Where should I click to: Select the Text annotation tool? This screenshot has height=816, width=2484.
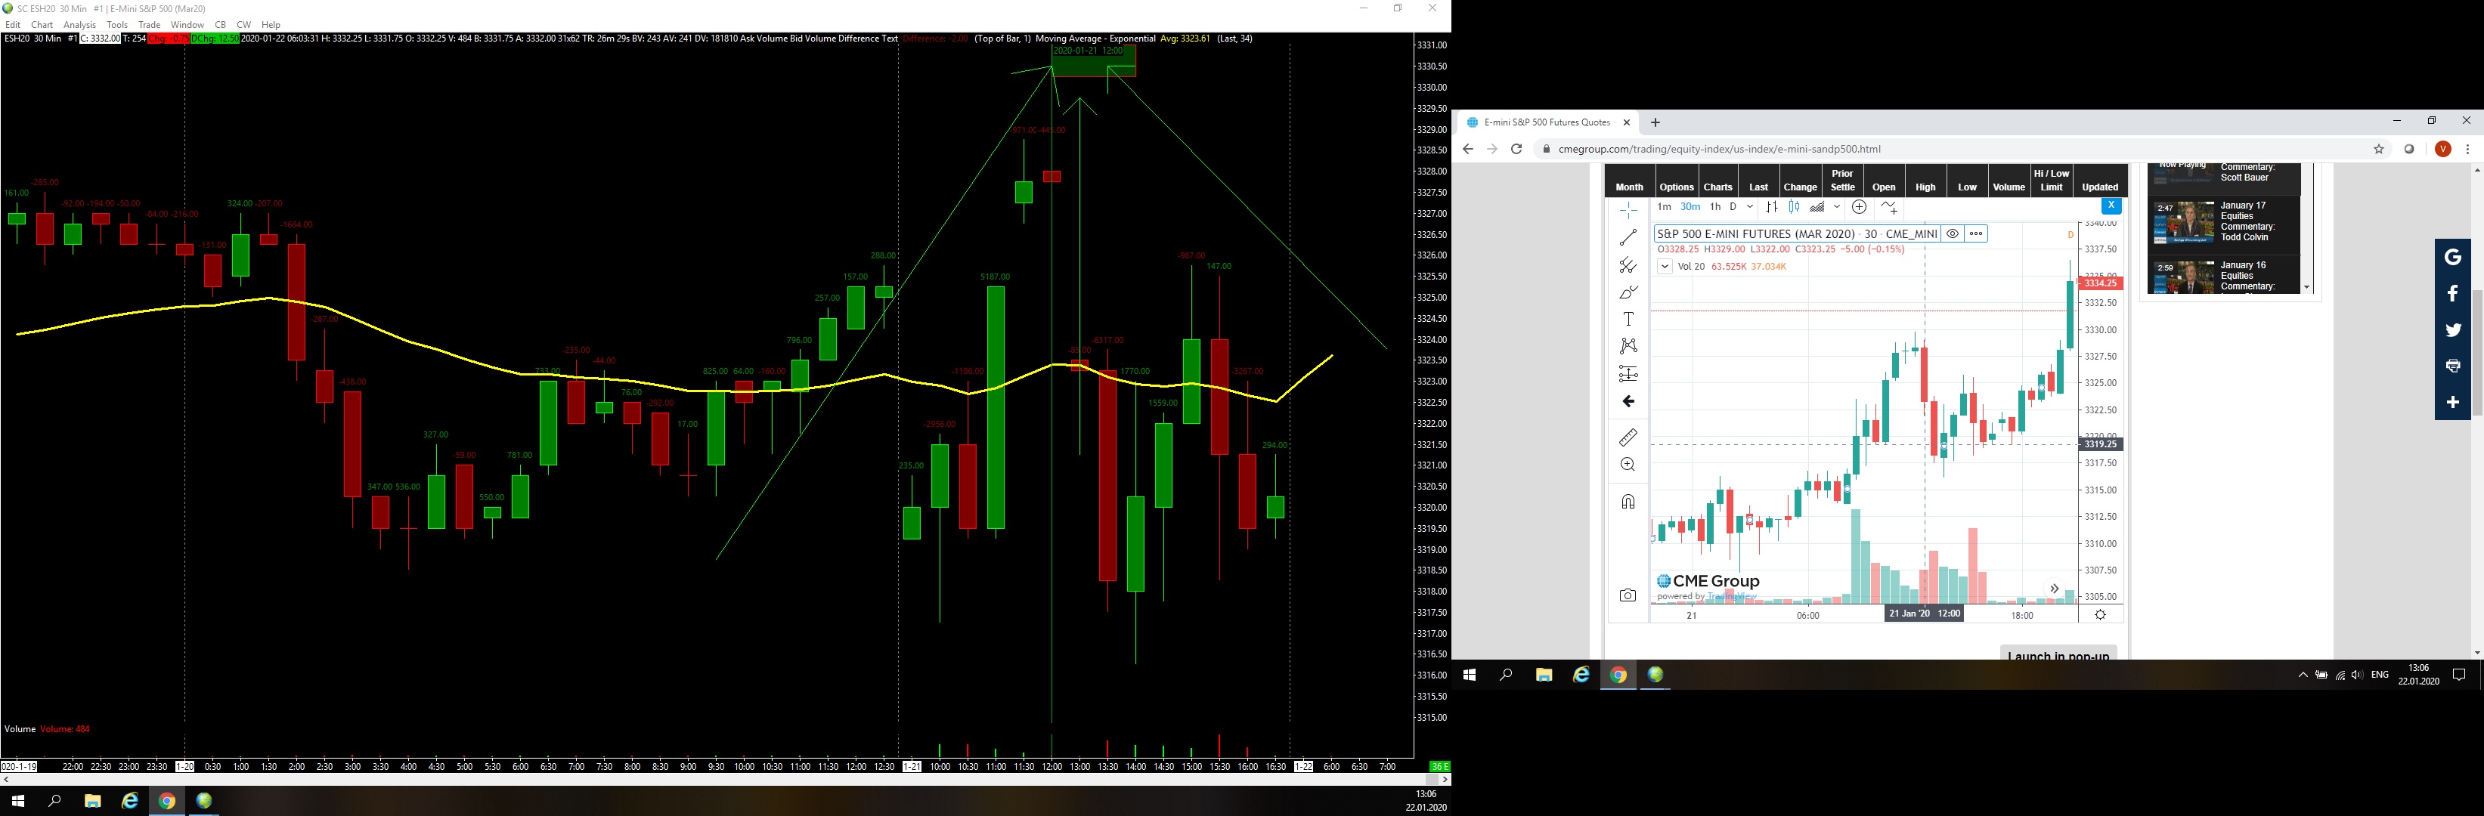1629,319
